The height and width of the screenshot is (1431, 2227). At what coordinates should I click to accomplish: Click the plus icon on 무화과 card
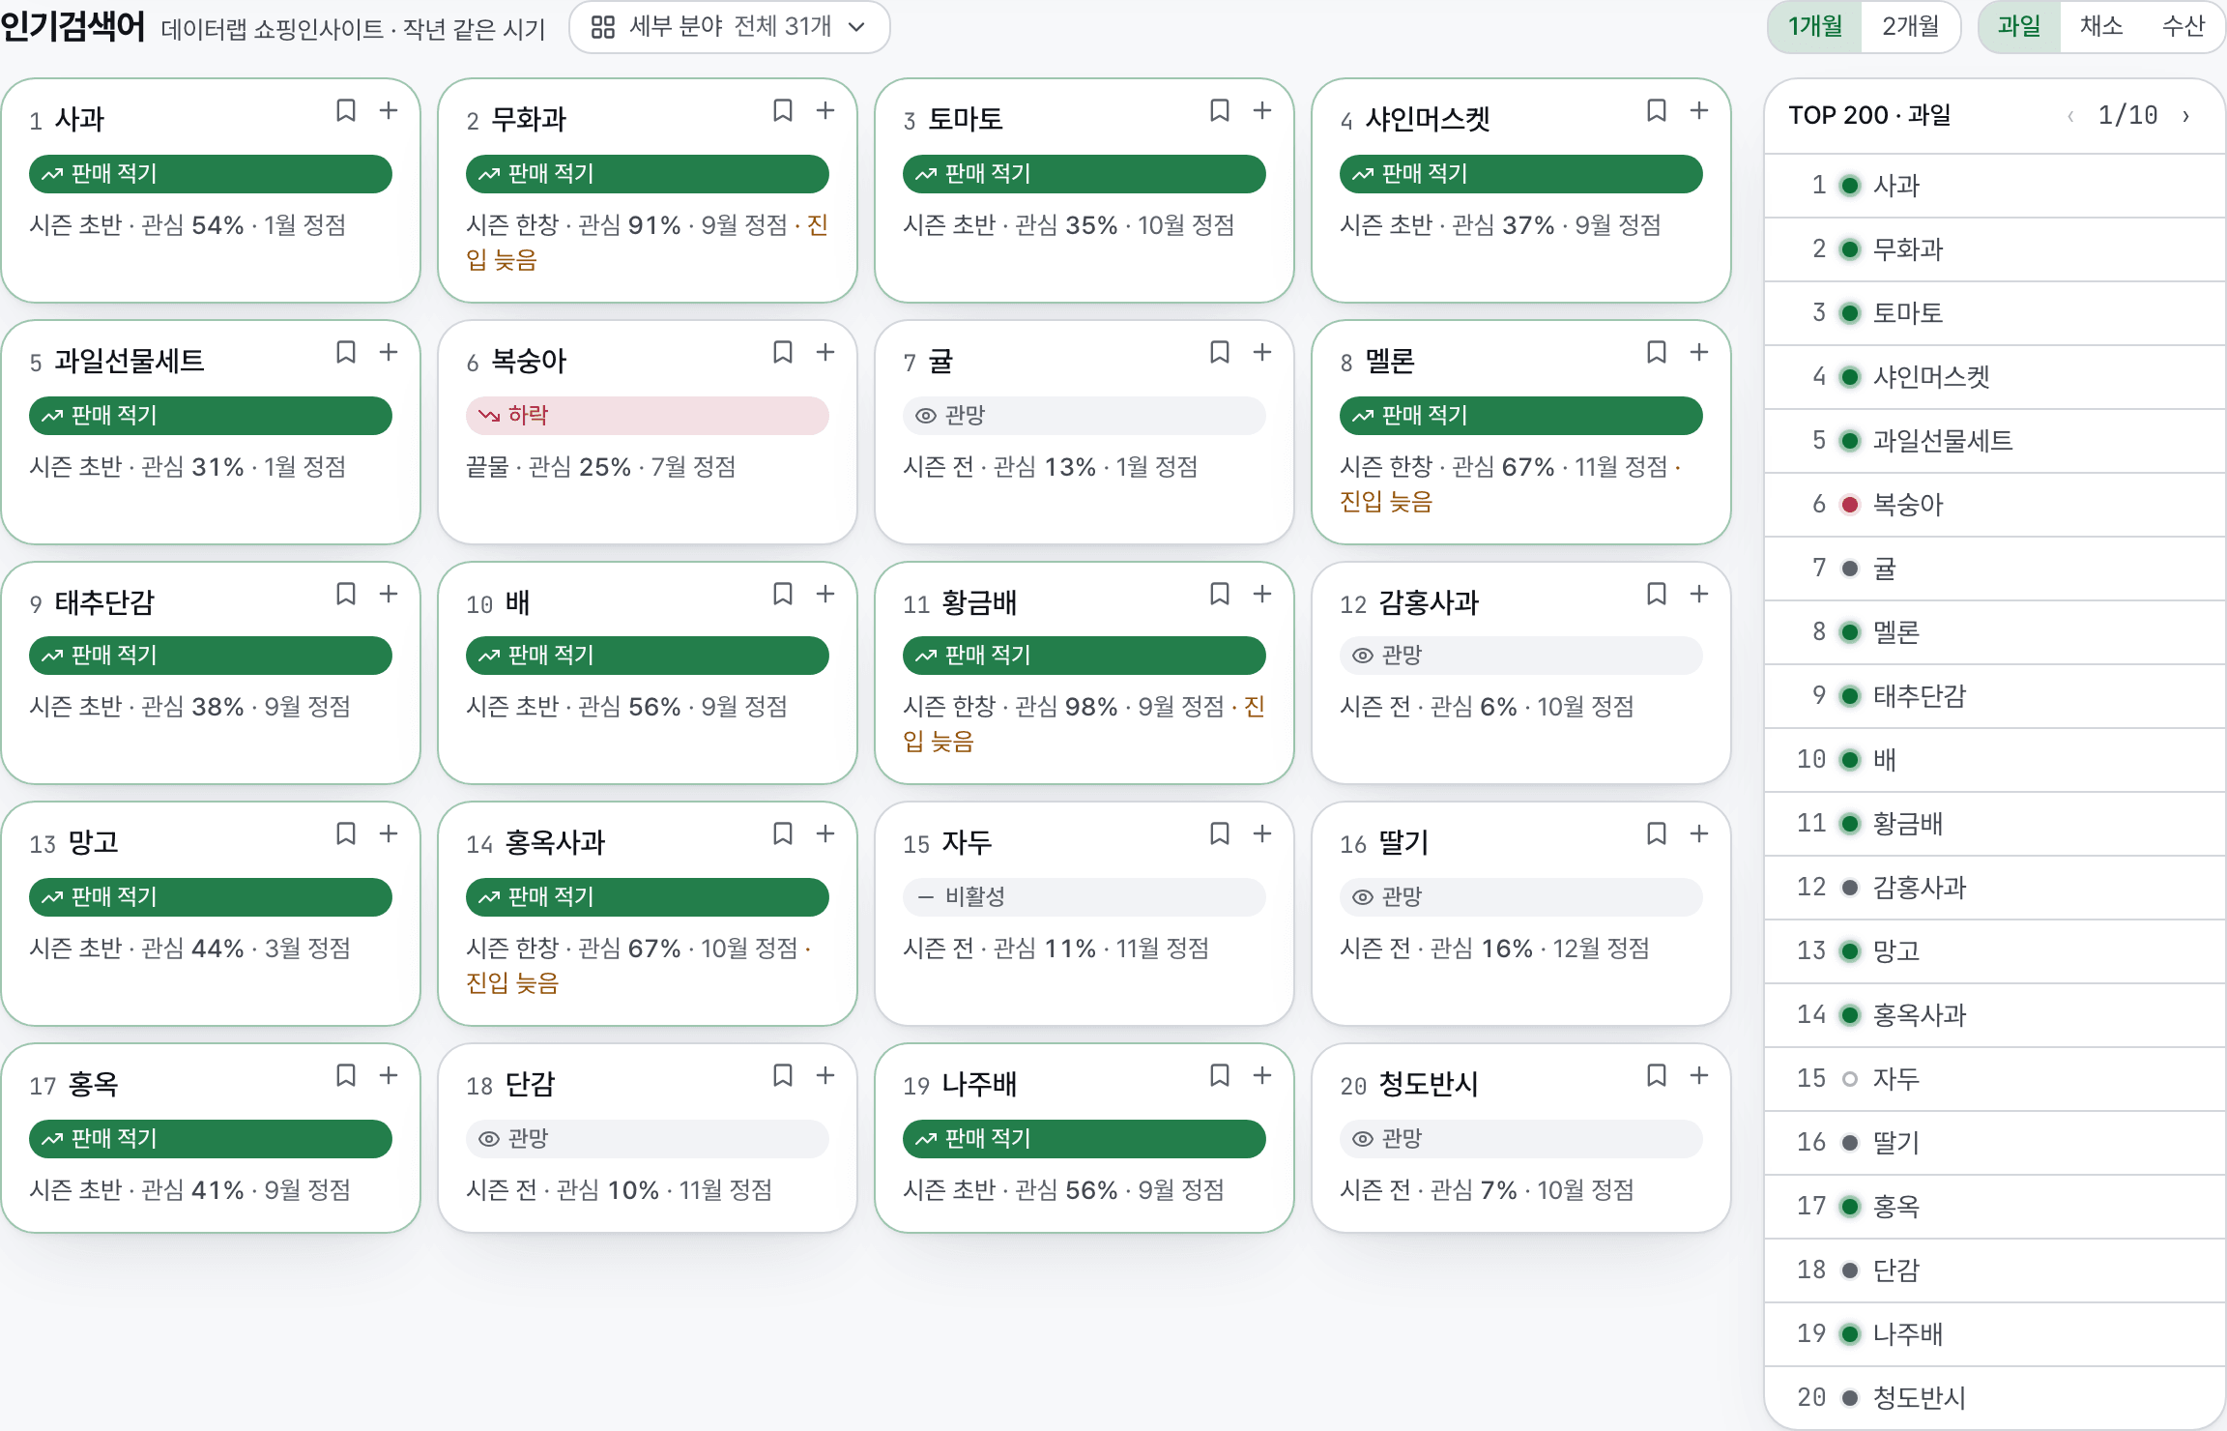point(825,111)
